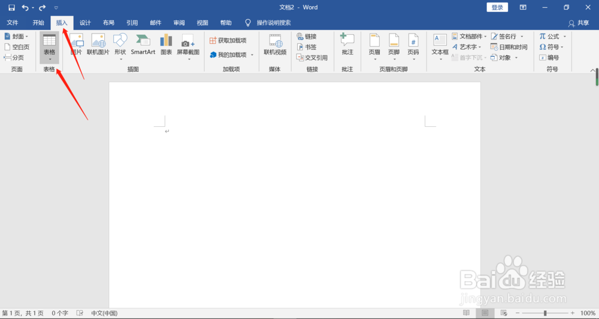Open the Help (帮助) tab
The height and width of the screenshot is (319, 599).
[226, 23]
